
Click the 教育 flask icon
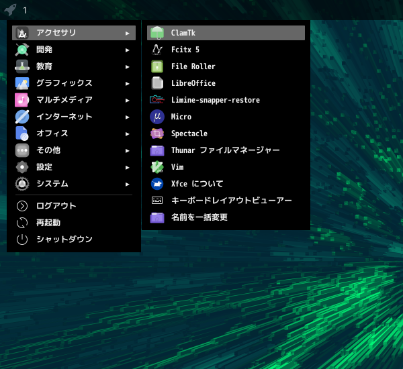coord(22,66)
